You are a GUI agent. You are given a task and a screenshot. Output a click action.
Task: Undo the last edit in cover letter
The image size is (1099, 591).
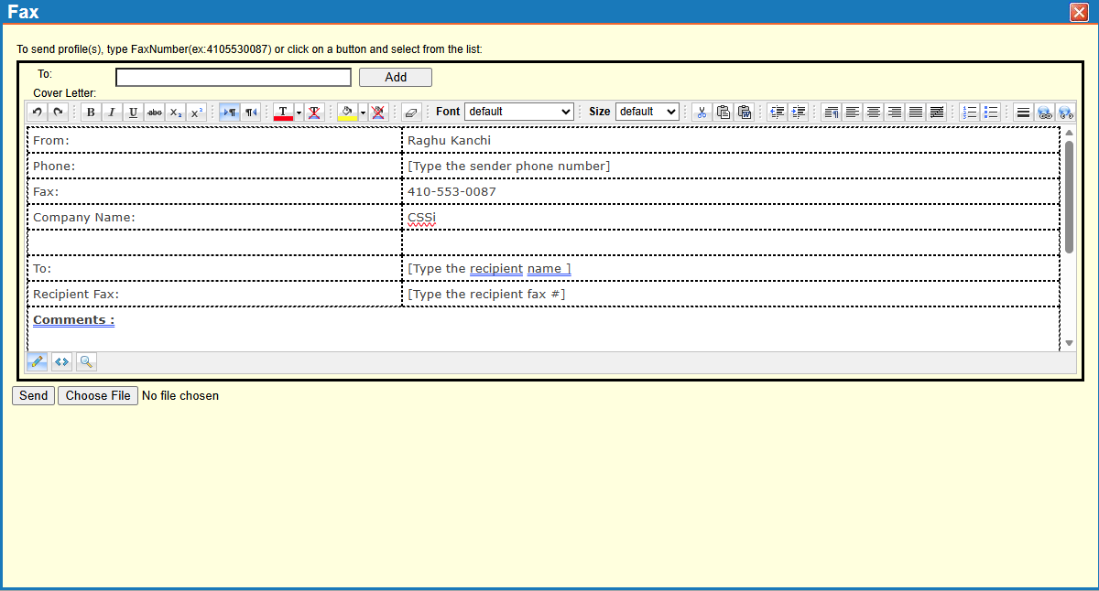[x=38, y=112]
